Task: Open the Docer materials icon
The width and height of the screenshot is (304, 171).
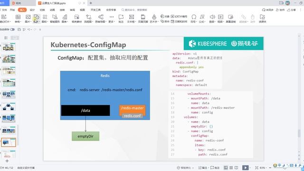Action: pyautogui.click(x=77, y=17)
